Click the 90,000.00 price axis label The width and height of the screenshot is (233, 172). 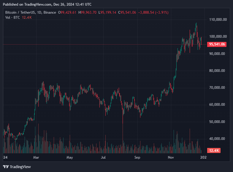click(x=217, y=54)
